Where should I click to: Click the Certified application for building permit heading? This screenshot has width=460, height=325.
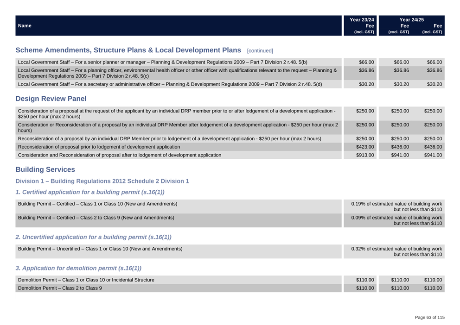[90, 192]
